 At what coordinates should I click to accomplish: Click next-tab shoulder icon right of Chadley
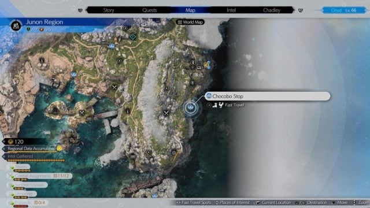click(x=301, y=10)
